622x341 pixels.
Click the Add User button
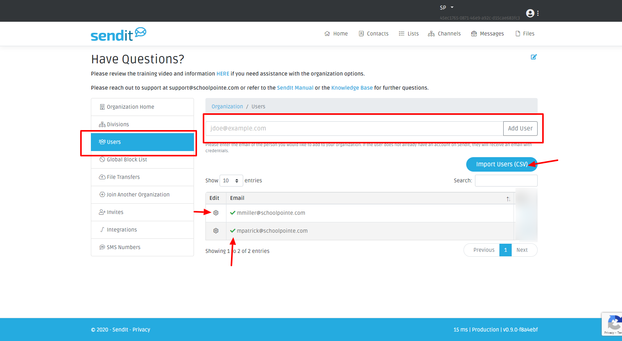tap(520, 129)
